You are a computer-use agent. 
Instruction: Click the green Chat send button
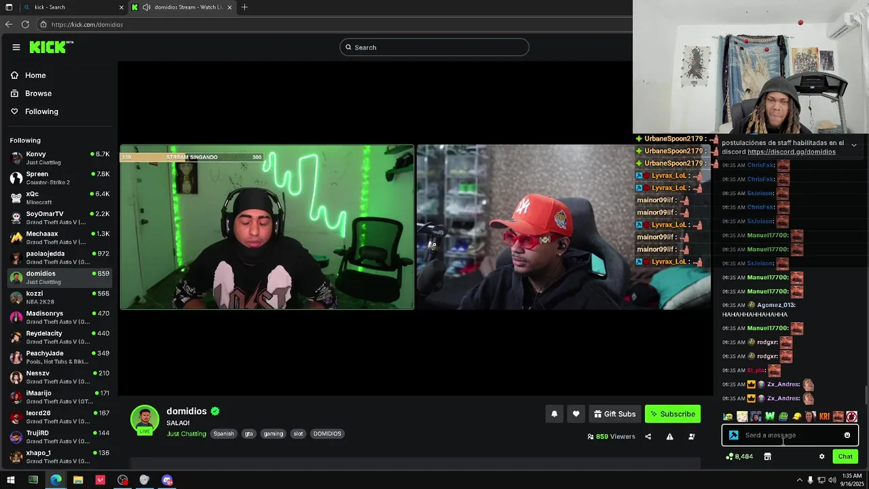845,456
